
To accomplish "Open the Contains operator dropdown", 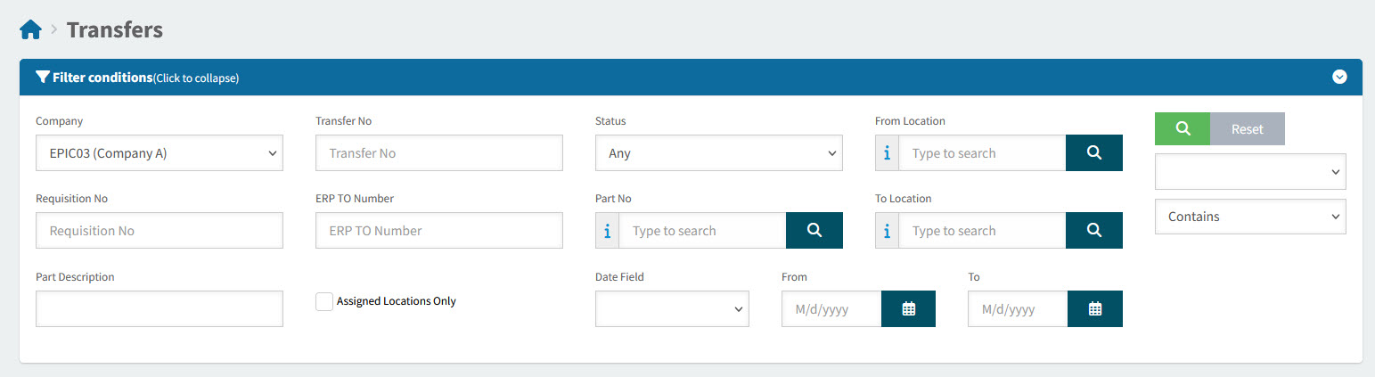I will tap(1249, 217).
